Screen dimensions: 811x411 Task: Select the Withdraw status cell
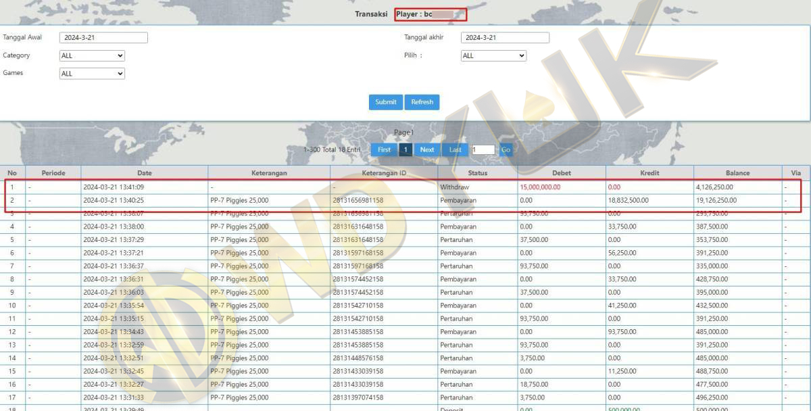[454, 187]
